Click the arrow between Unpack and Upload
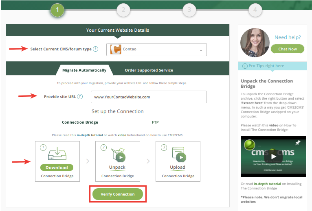312x211 pixels. 148,161
